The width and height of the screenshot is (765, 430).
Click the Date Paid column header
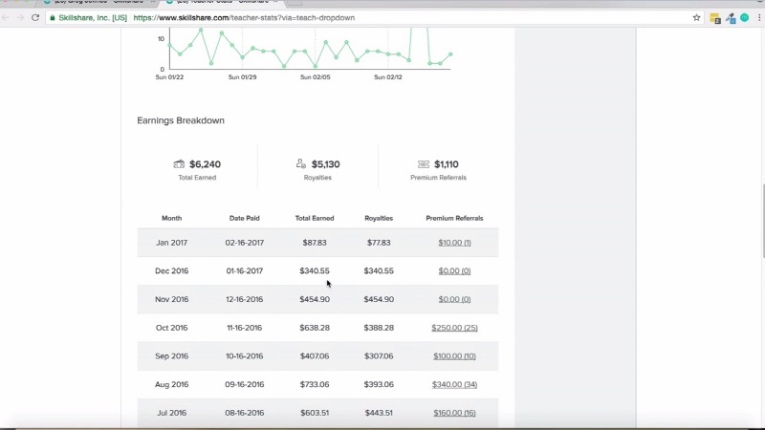point(245,218)
